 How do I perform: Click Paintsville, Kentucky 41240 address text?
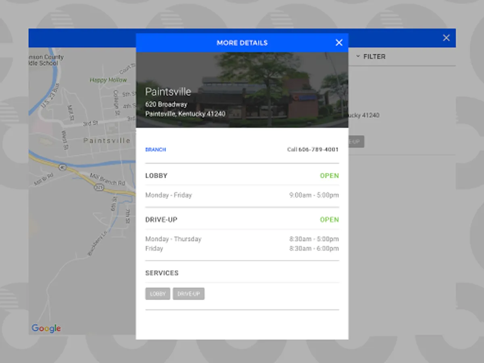[x=186, y=114]
